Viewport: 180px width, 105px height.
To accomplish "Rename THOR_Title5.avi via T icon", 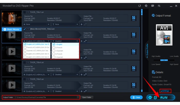I will coord(28,79).
